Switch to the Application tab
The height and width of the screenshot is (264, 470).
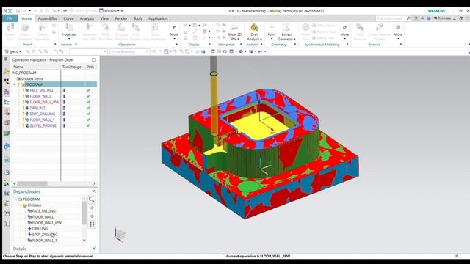click(158, 18)
